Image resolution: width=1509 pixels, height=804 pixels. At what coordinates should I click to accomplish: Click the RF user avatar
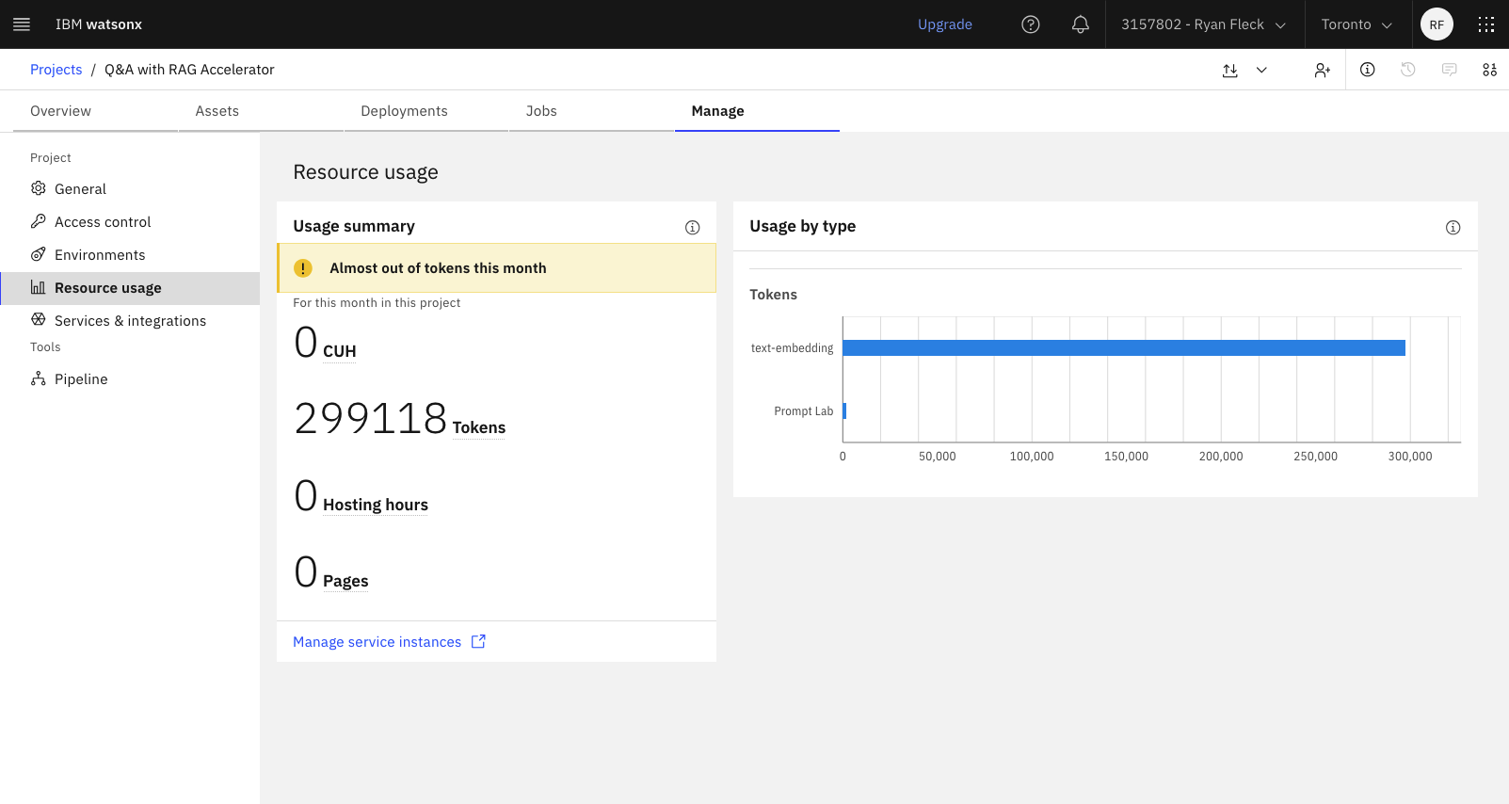[1436, 24]
